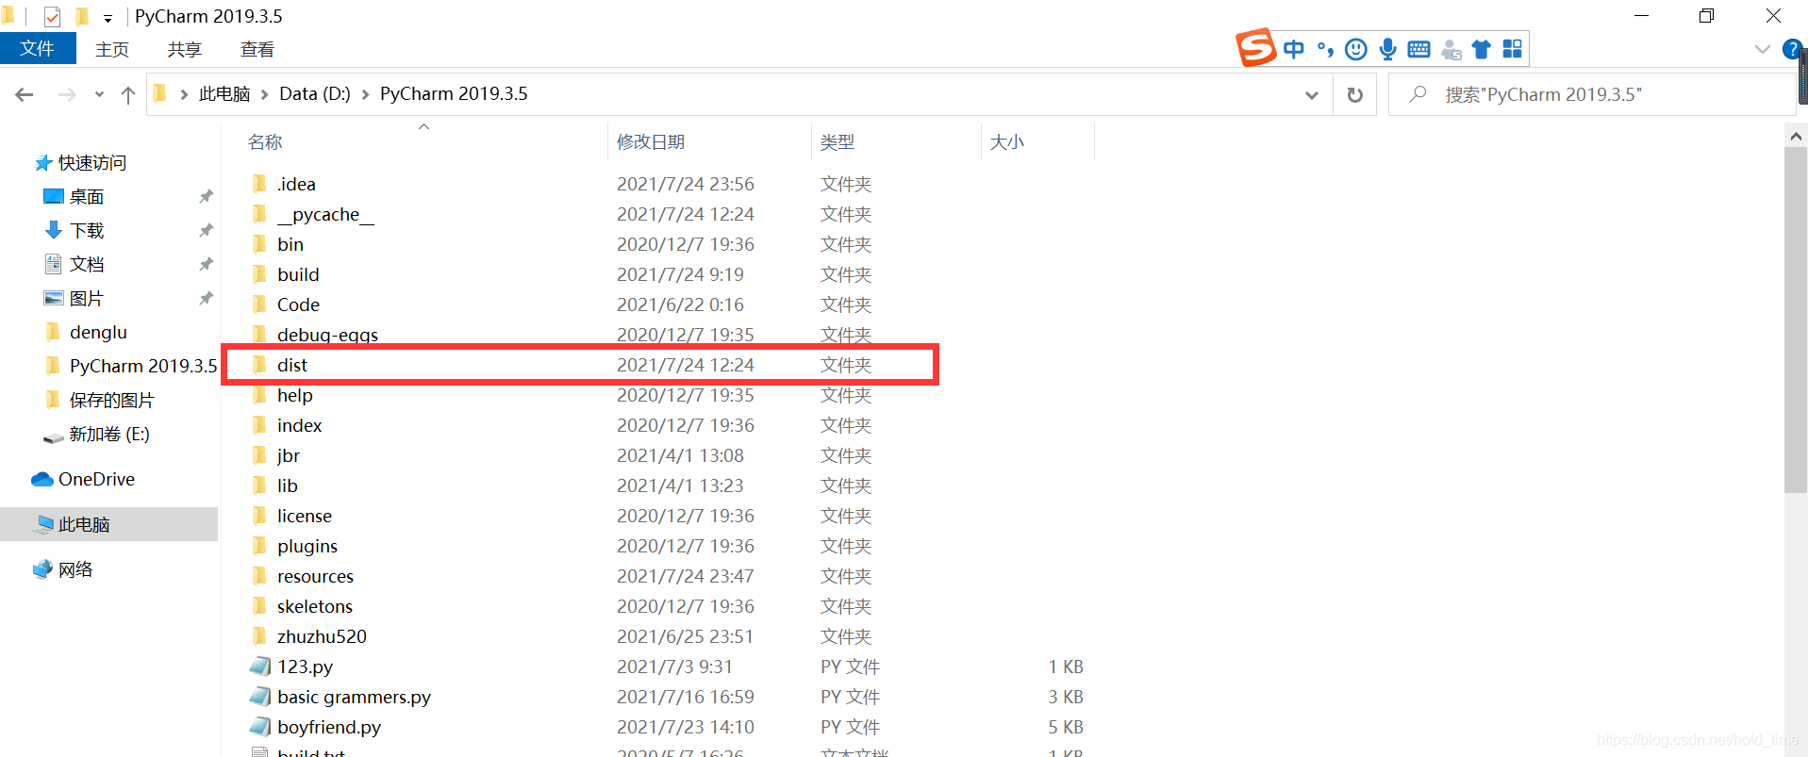The image size is (1808, 757).
Task: Select OneDrive in navigation pane
Action: pyautogui.click(x=96, y=480)
